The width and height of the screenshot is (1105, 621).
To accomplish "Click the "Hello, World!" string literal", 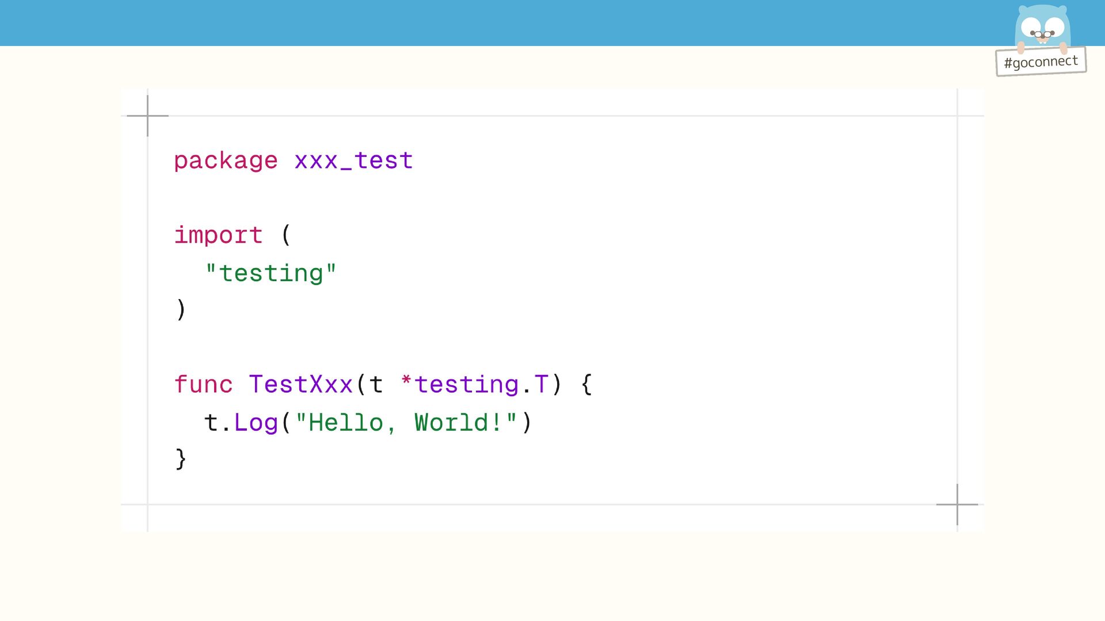I will 406,423.
